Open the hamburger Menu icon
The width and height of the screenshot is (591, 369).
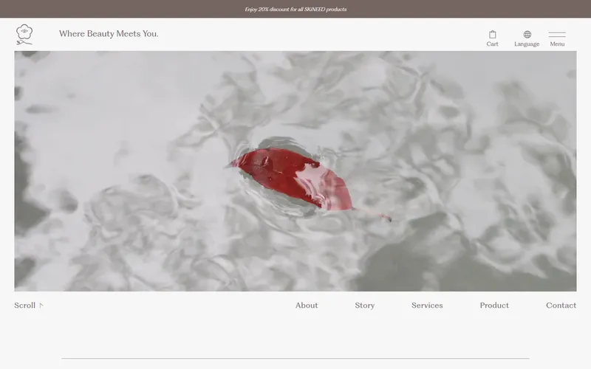(x=557, y=34)
